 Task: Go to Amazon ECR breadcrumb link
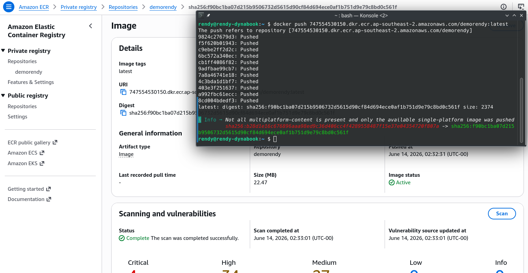[34, 7]
